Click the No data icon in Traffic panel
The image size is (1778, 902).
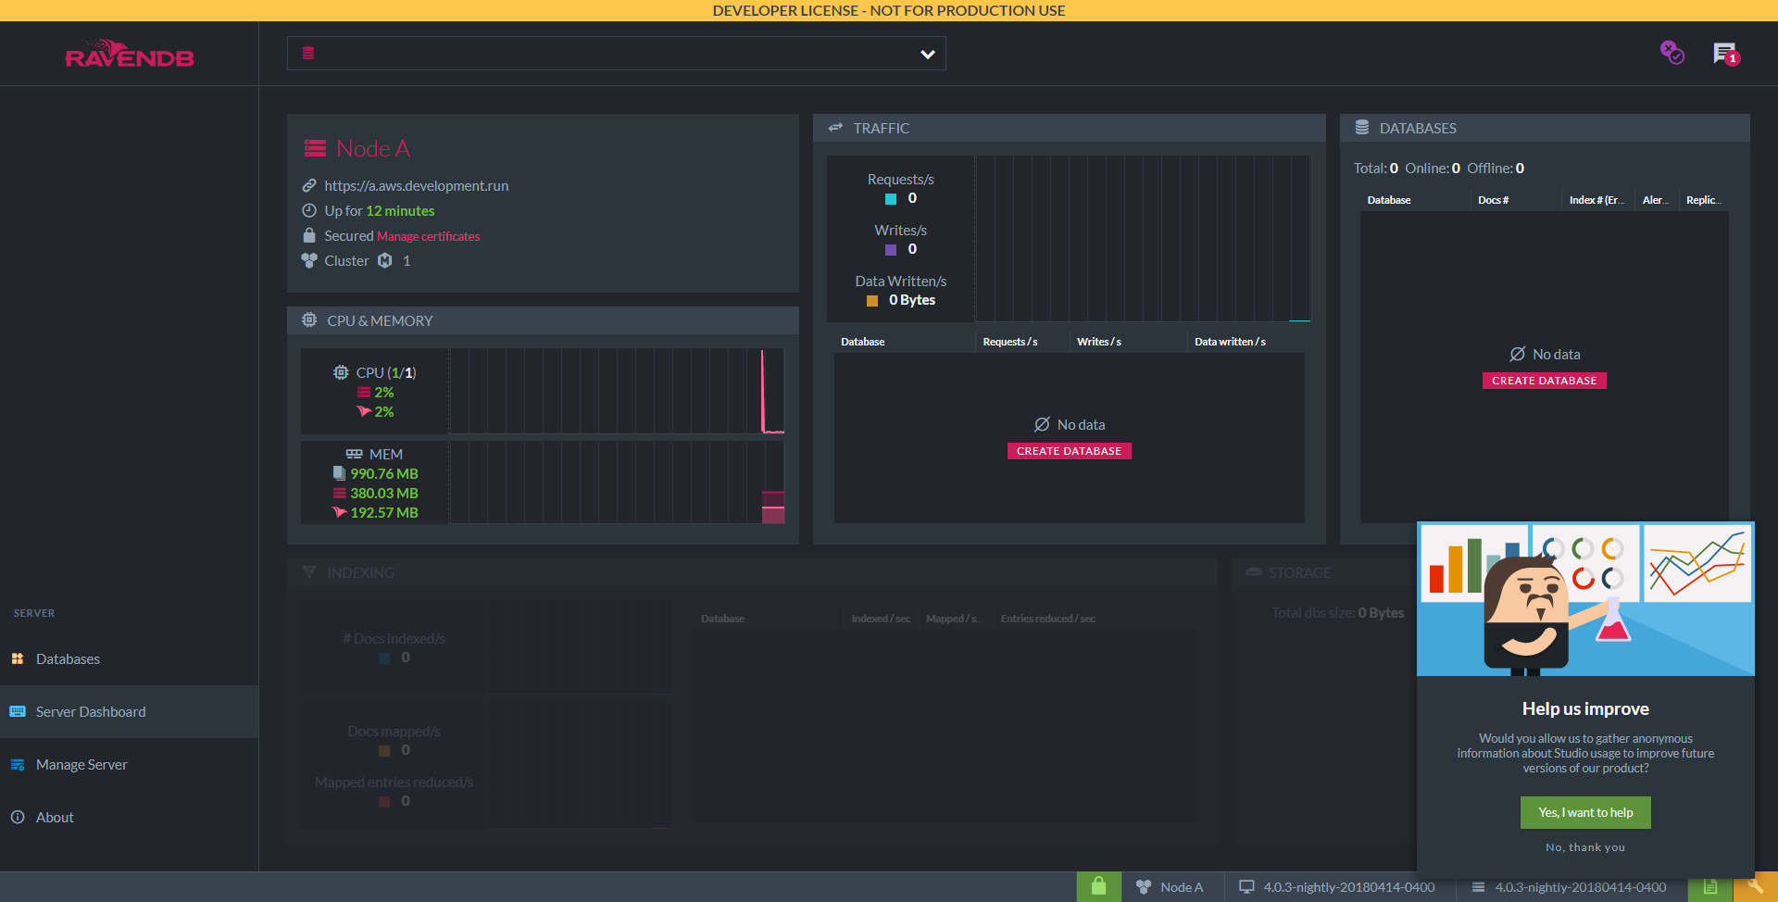[x=1042, y=424]
